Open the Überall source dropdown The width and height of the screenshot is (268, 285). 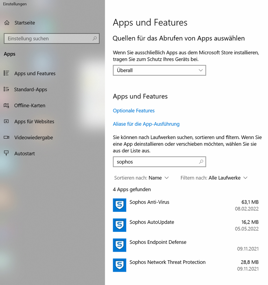coord(159,70)
